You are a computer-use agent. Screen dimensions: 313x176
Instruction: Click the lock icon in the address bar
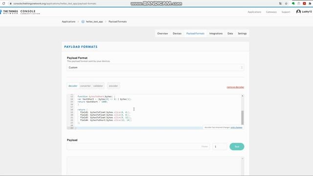(11, 3)
